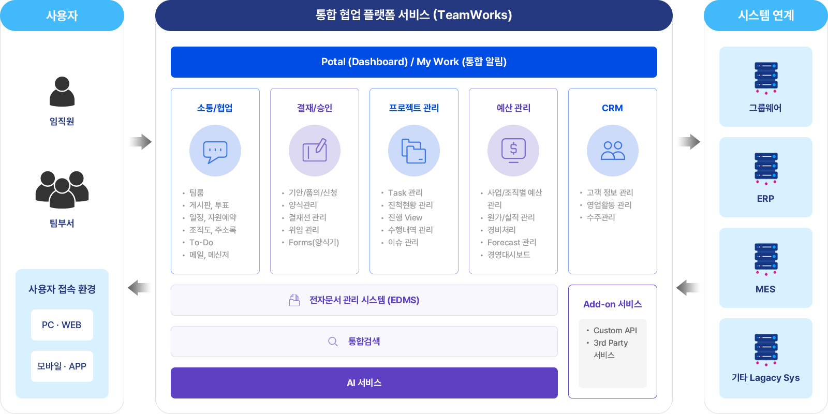Click the 팀부서 group icon
Image resolution: width=828 pixels, height=414 pixels.
pos(62,189)
